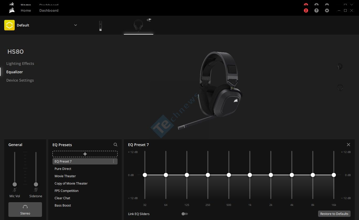The width and height of the screenshot is (359, 220).
Task: Close the EQ Preset 7 panel
Action: point(349,145)
